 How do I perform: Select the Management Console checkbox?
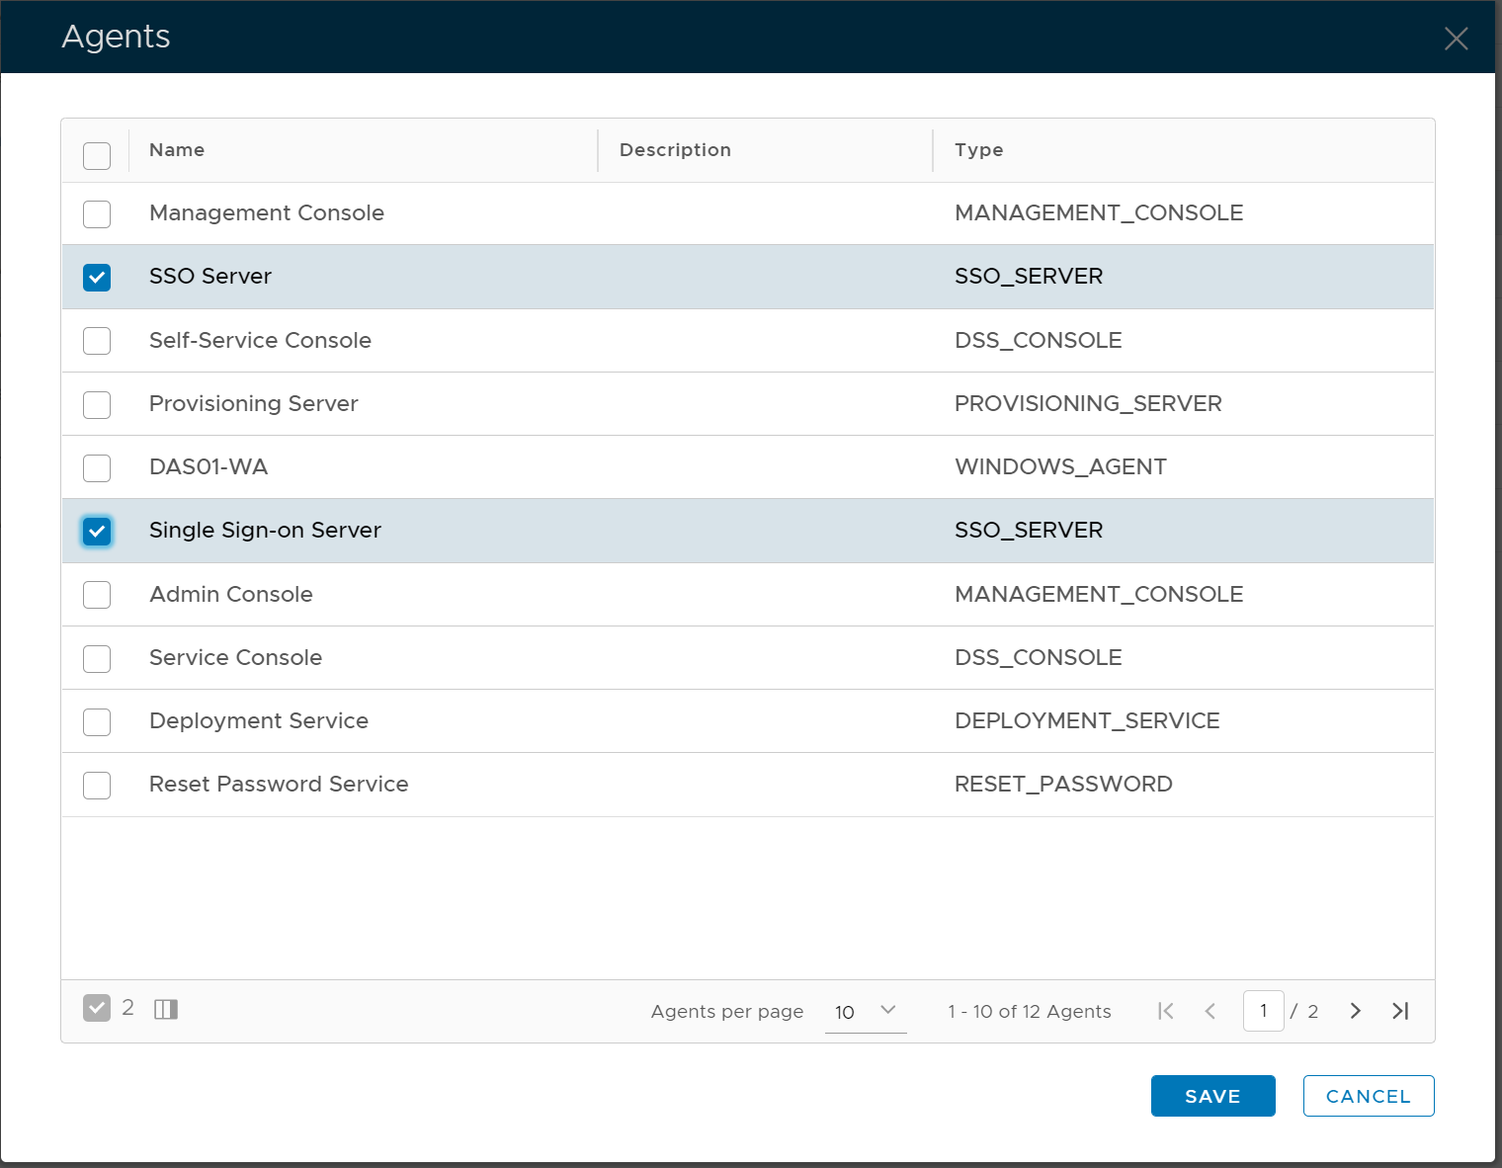pyautogui.click(x=97, y=214)
